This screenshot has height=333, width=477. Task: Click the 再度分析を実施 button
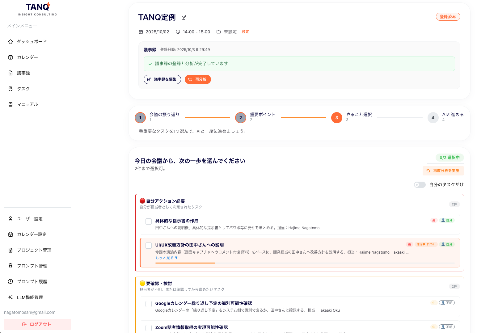coord(443,171)
